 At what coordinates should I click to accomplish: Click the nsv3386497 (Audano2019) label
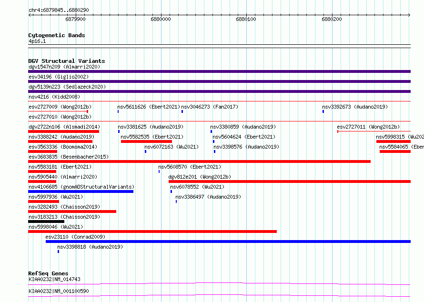coord(208,197)
